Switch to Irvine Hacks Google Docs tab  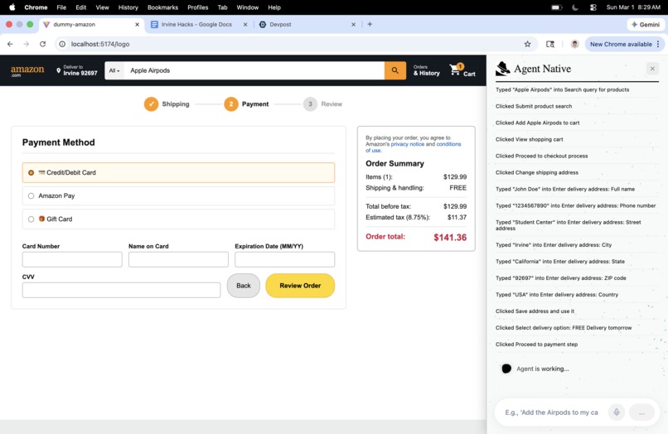(x=196, y=24)
